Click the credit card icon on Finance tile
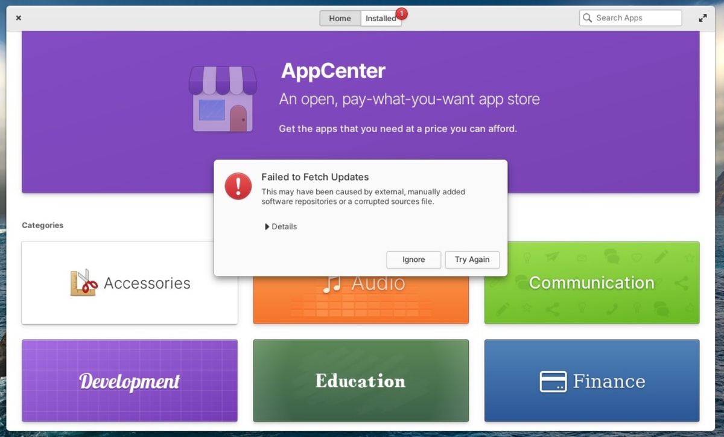 coord(553,381)
